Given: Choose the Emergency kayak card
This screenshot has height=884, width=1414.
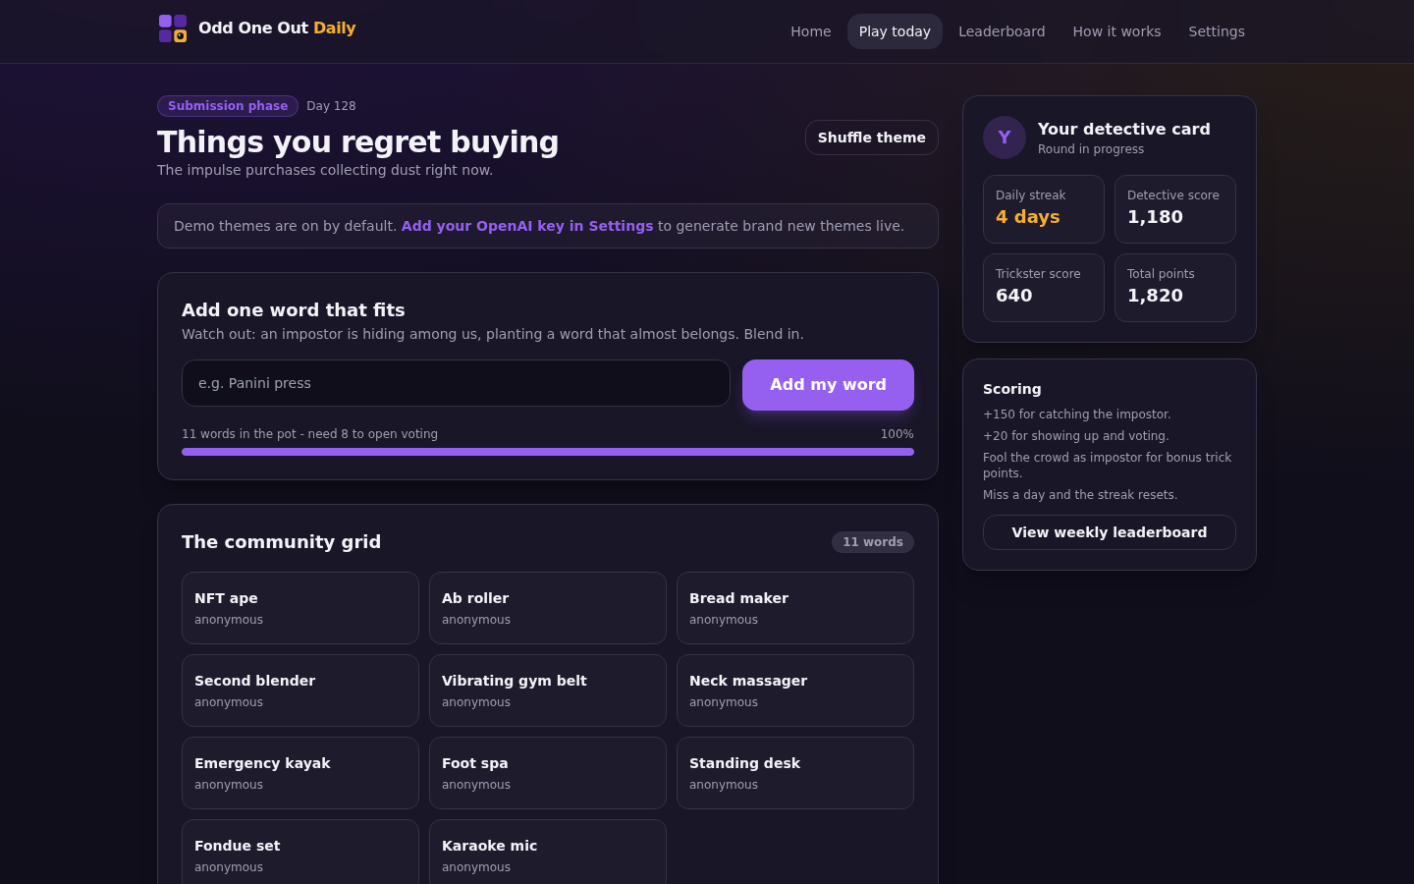Looking at the screenshot, I should coord(300,773).
